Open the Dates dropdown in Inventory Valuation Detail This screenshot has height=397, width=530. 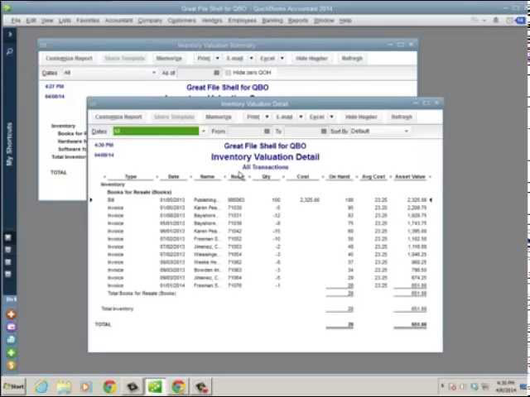click(202, 132)
